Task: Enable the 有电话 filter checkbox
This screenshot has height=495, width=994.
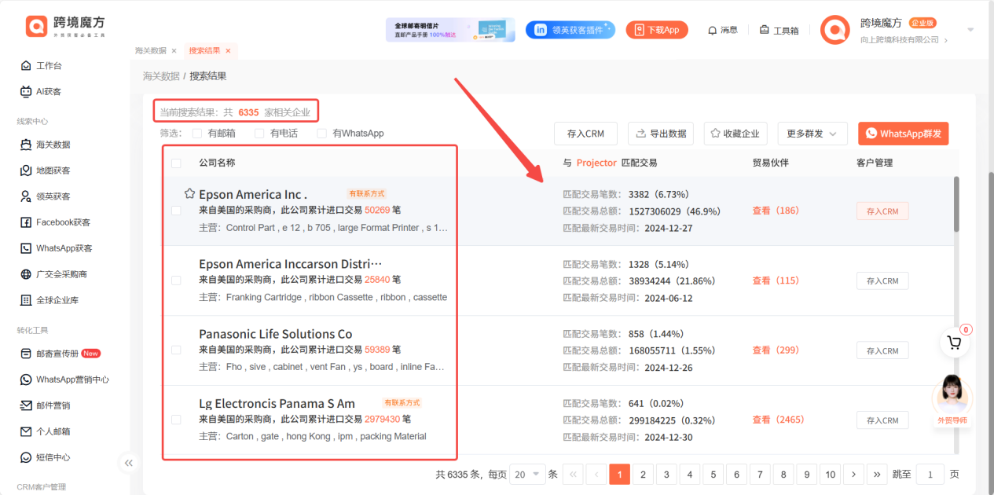Action: pyautogui.click(x=259, y=134)
